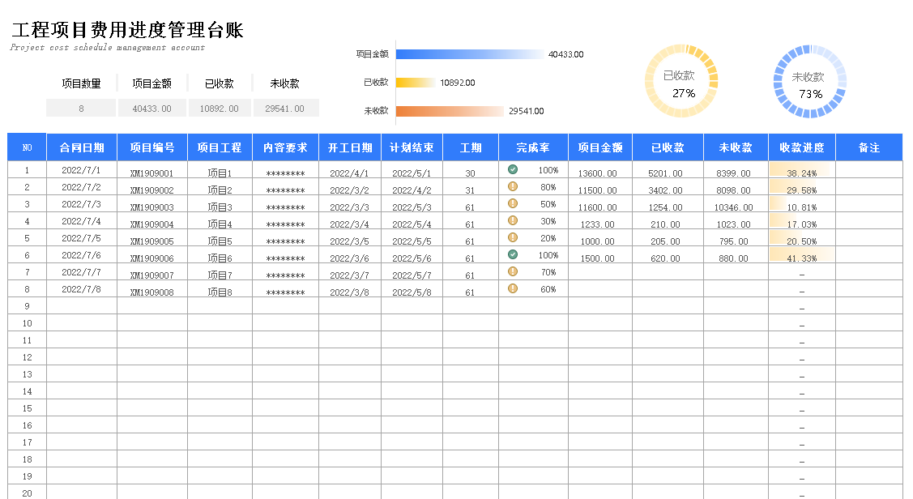Click the 收款进度 column header
The height and width of the screenshot is (499, 913).
(801, 147)
